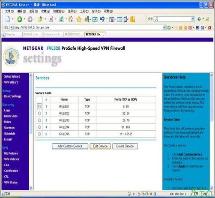Click the magnifier icon in the search box
Screen dimensions: 215x198
coord(156,19)
